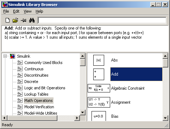Select the Model-Wide Utilities library
The height and width of the screenshot is (129, 170).
coord(41,113)
